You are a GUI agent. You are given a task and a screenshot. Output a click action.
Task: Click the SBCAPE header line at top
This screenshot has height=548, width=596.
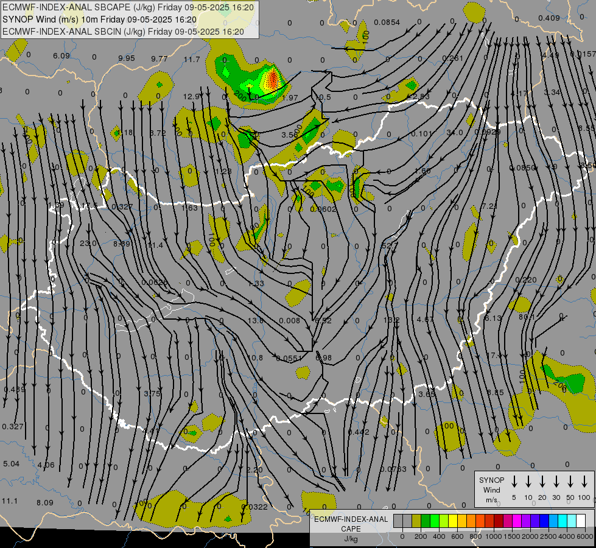[128, 7]
